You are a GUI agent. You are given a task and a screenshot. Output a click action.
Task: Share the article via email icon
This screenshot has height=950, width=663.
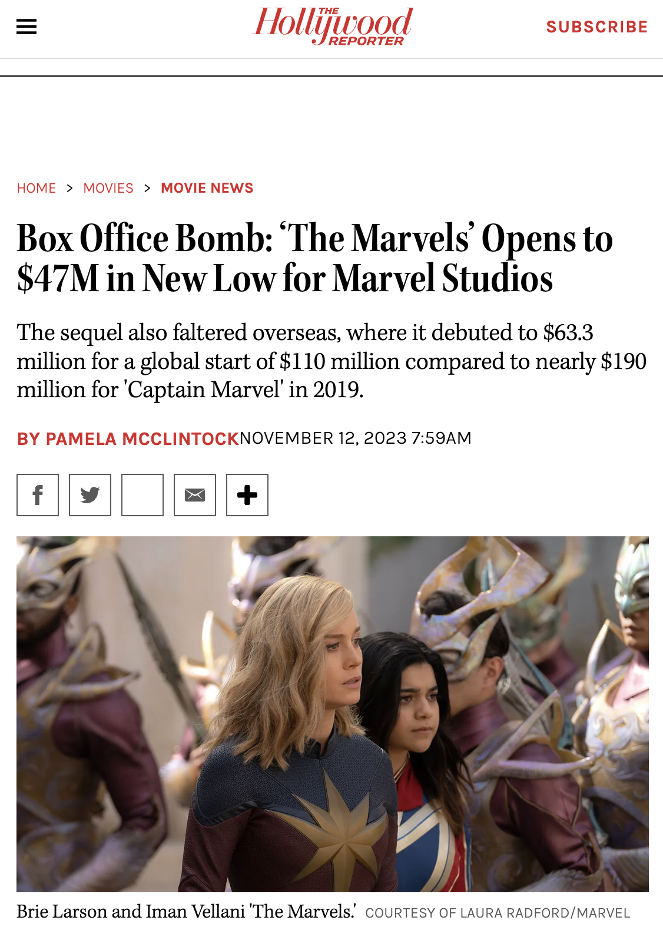(195, 495)
